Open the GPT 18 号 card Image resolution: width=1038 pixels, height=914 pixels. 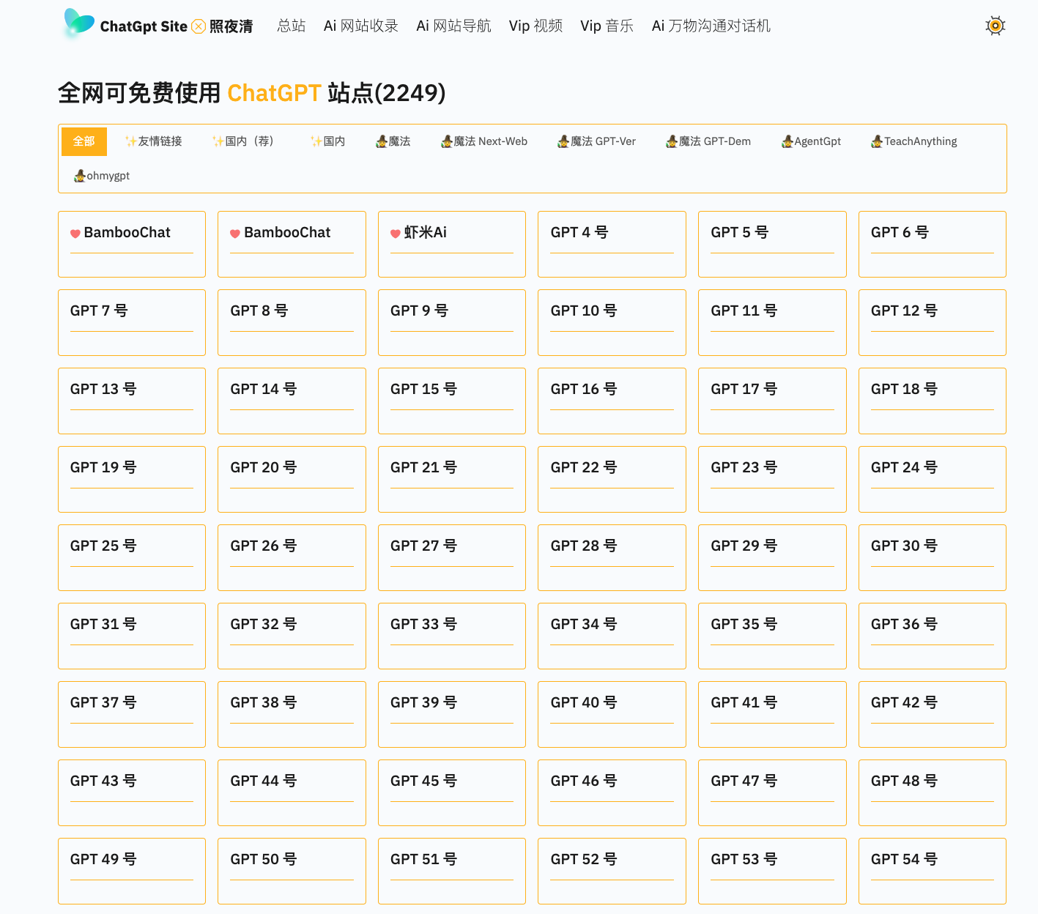click(933, 401)
